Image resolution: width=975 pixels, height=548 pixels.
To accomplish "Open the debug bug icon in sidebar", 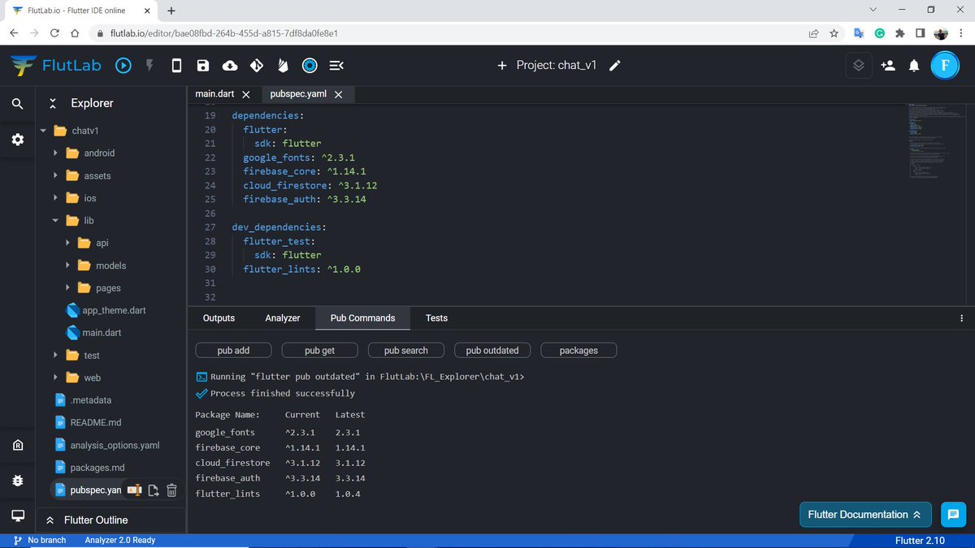I will click(x=18, y=481).
